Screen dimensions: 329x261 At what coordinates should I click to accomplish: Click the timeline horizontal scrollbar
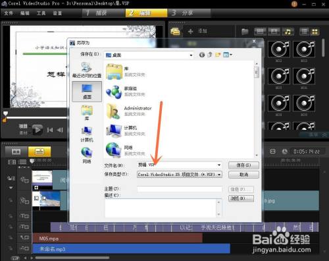72,258
